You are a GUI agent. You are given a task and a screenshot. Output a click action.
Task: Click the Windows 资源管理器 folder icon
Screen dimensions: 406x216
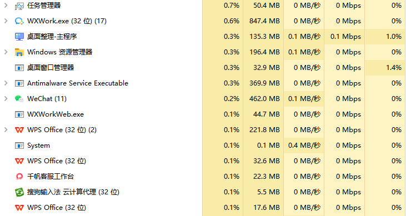coord(19,52)
